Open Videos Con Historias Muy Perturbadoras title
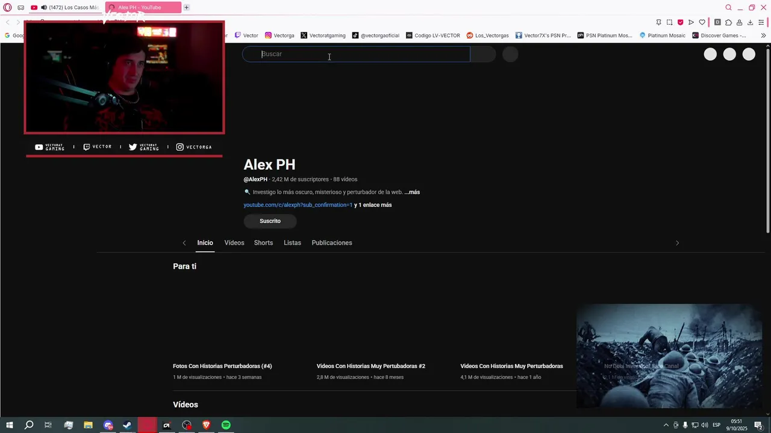Viewport: 771px width, 433px height. pos(511,366)
